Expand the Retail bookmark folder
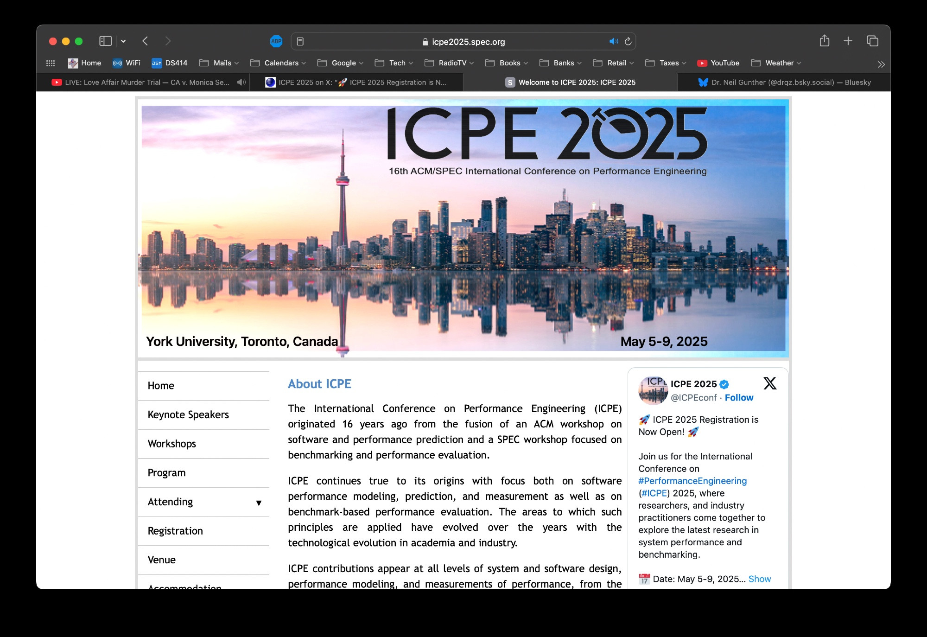Viewport: 927px width, 637px height. [613, 63]
